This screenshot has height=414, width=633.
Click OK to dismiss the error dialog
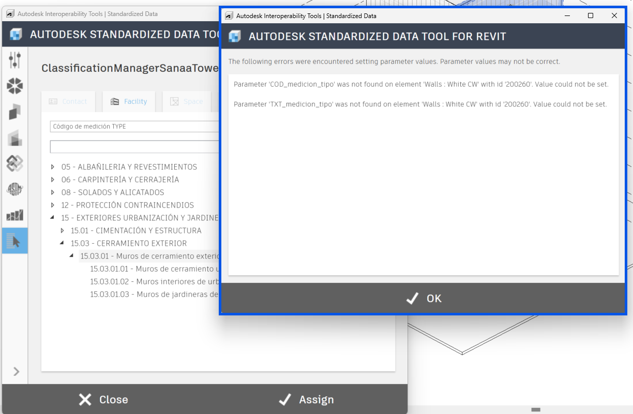[x=423, y=298]
